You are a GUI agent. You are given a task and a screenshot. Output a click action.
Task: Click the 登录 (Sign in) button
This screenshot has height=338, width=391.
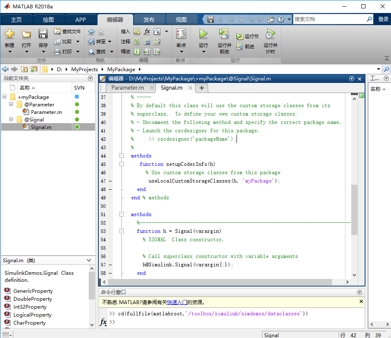point(383,19)
